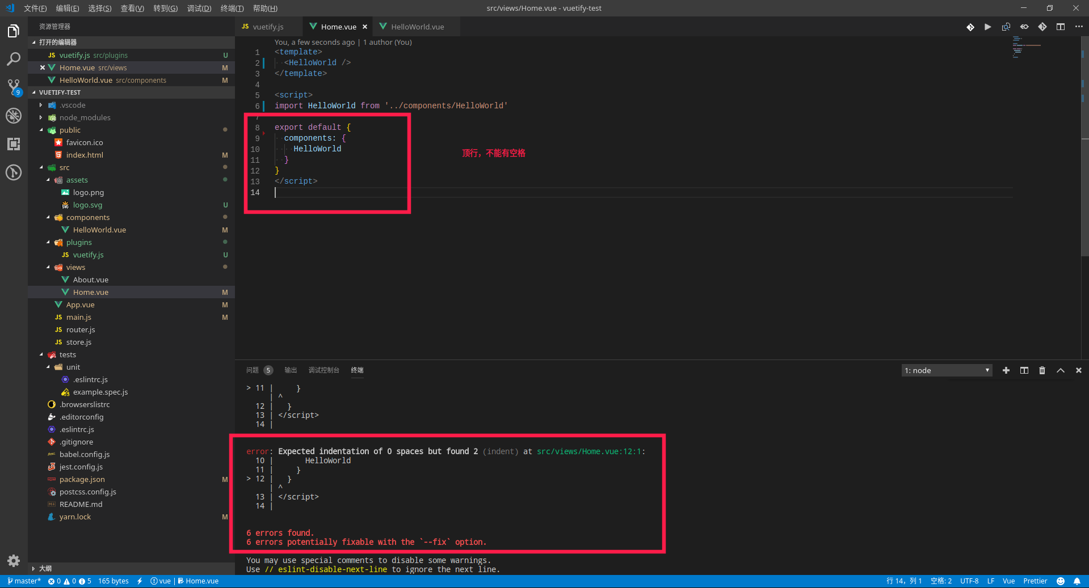
Task: Open src/views/Home.vue:12:1 link in terminal
Action: click(x=589, y=451)
